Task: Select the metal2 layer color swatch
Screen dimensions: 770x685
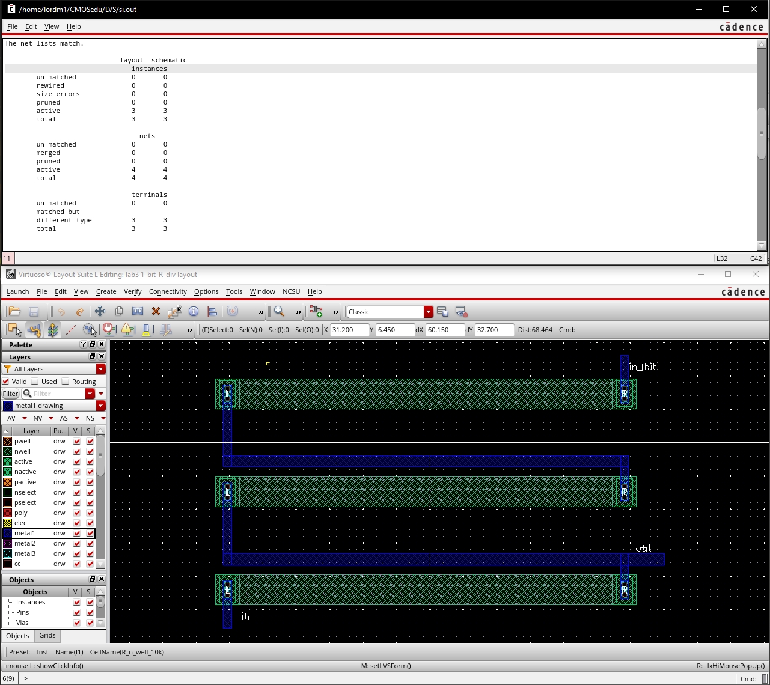Action: tap(7, 543)
